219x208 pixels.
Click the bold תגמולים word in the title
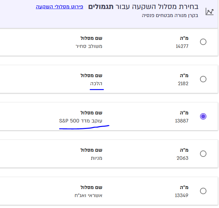[98, 7]
